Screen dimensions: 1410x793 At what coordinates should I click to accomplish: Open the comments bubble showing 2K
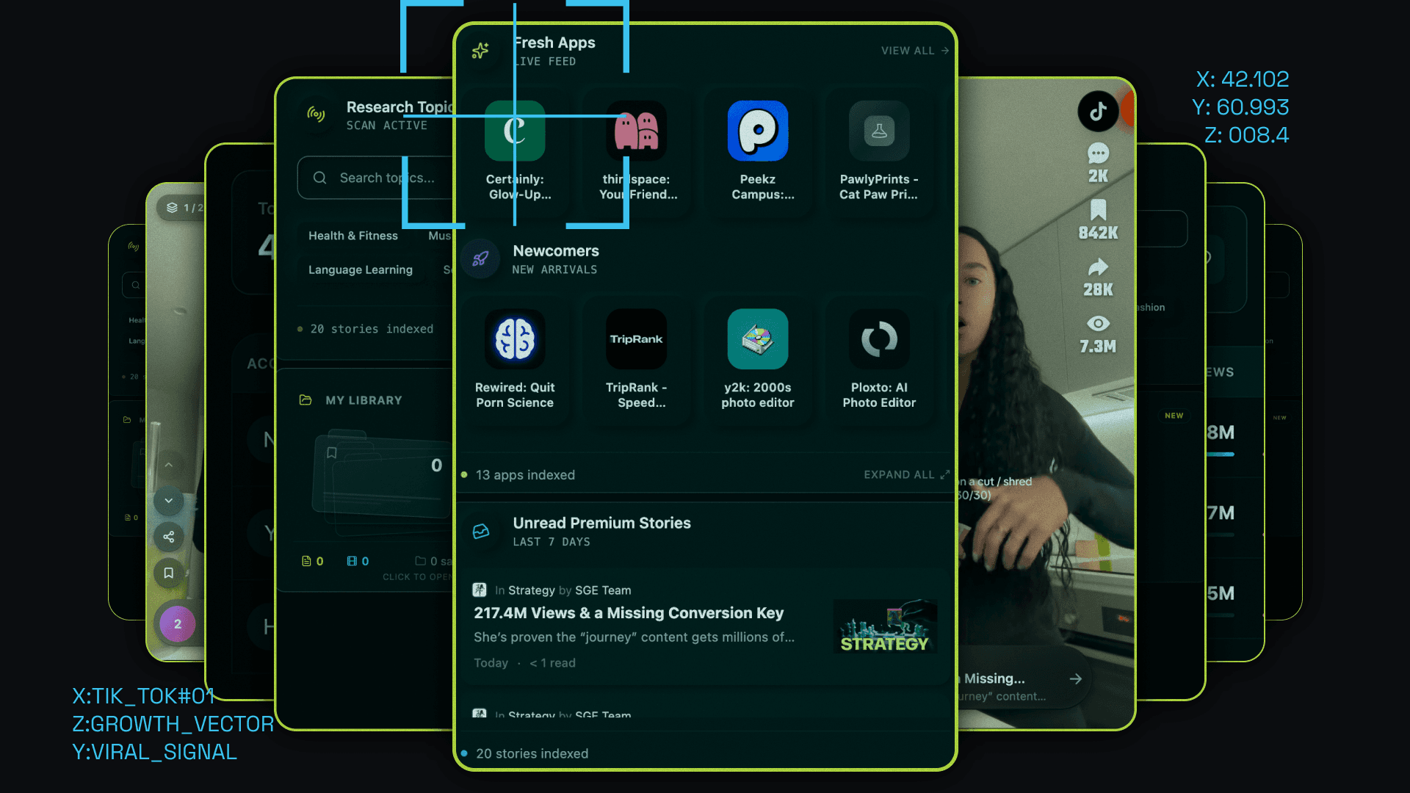(x=1098, y=153)
